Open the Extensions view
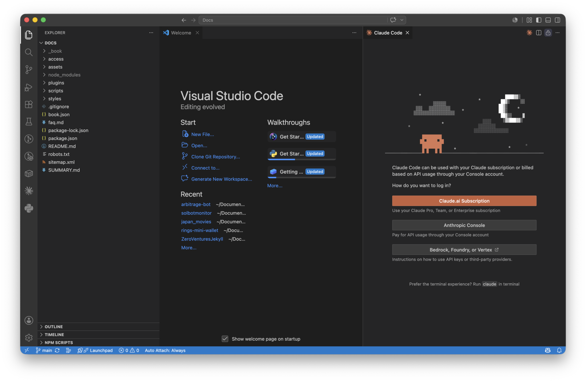Viewport: 586px width, 381px height. click(x=29, y=104)
